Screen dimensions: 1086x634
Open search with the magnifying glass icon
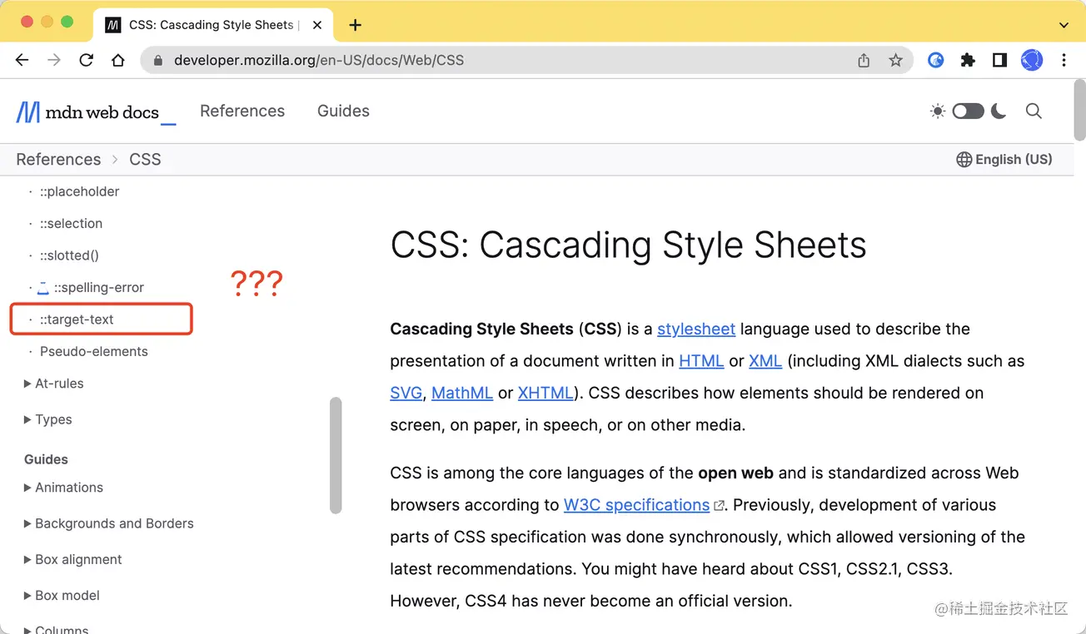[1033, 111]
